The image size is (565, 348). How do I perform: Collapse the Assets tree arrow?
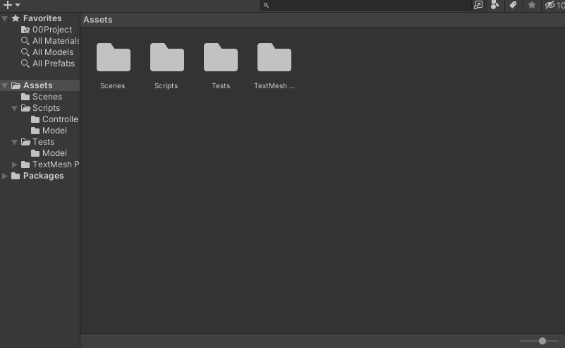pos(5,85)
